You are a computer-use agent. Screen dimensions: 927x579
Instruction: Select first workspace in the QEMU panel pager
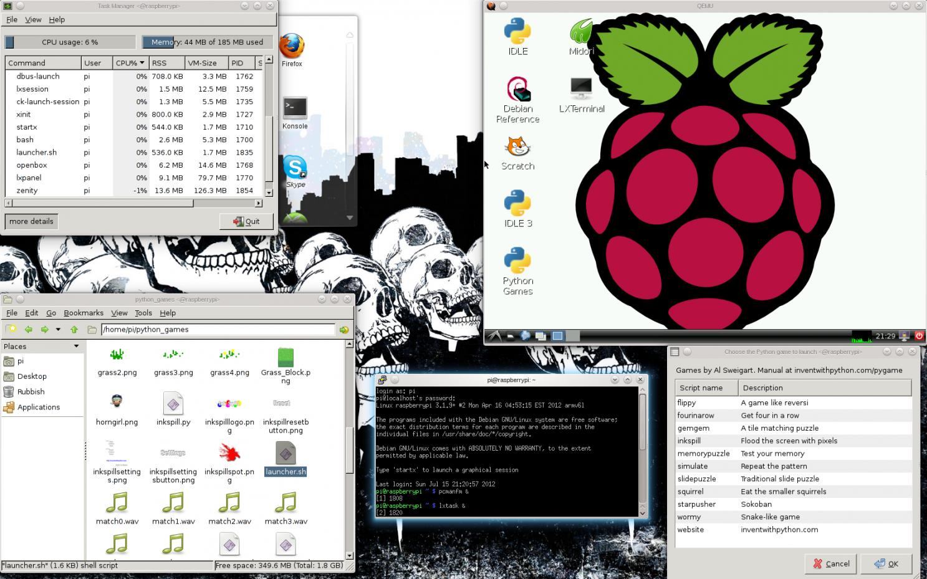(x=558, y=336)
